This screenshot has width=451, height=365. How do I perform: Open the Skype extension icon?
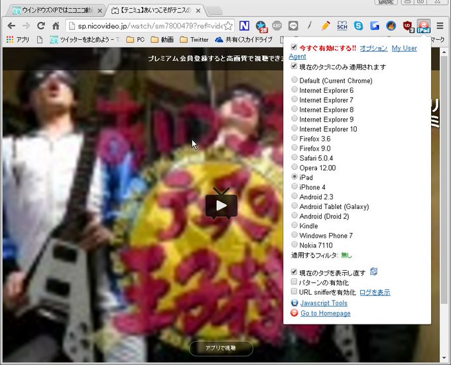click(x=358, y=26)
